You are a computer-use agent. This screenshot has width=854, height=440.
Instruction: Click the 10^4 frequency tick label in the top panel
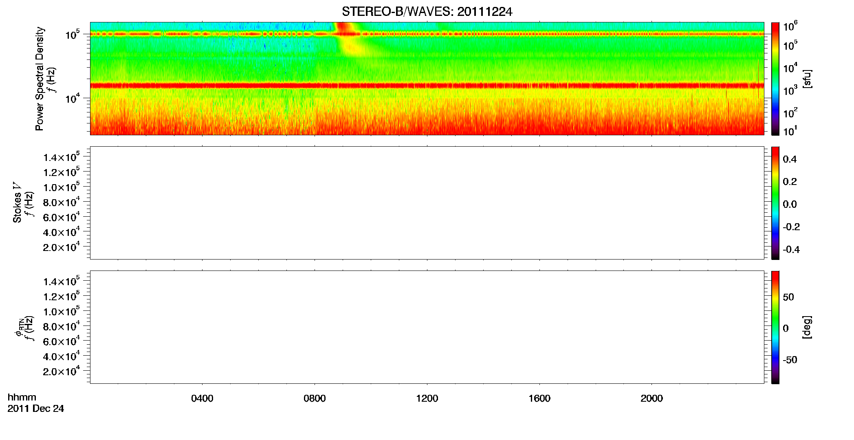tap(72, 98)
